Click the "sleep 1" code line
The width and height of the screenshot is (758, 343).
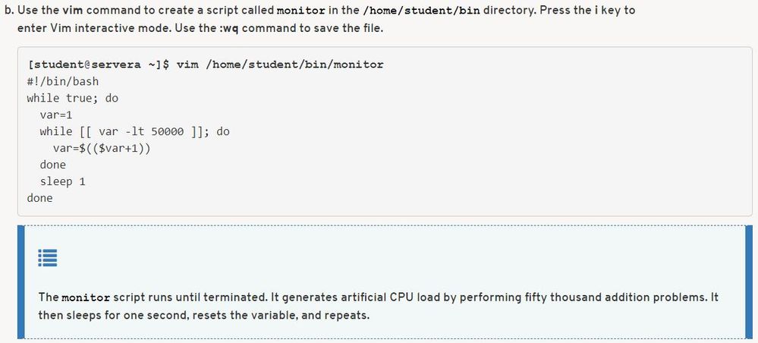click(62, 181)
